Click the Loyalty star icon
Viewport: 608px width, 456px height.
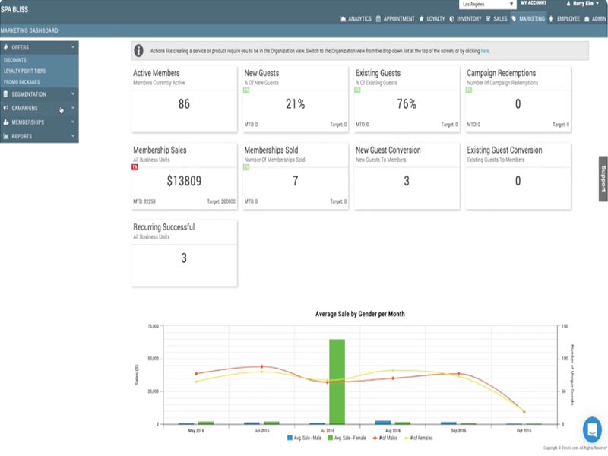tap(422, 18)
